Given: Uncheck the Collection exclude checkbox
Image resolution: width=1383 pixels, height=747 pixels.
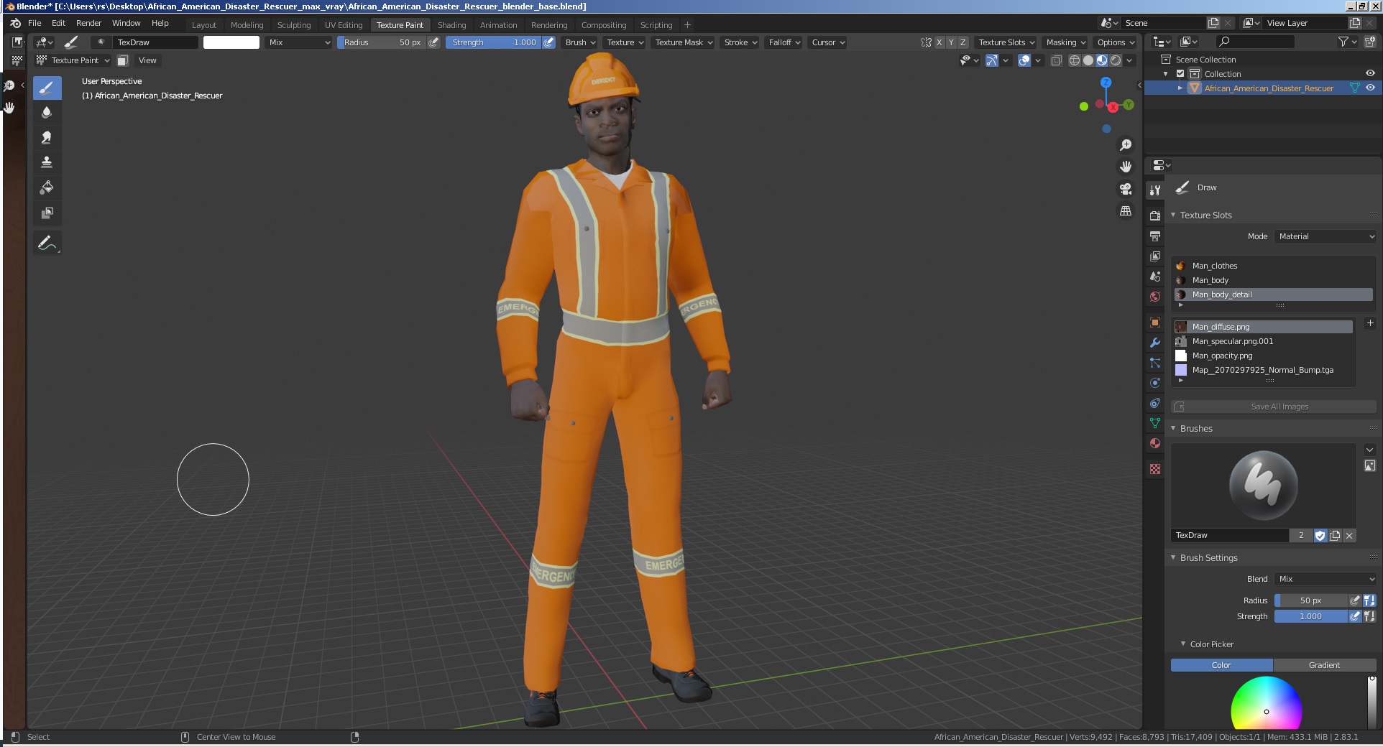Looking at the screenshot, I should (x=1180, y=73).
